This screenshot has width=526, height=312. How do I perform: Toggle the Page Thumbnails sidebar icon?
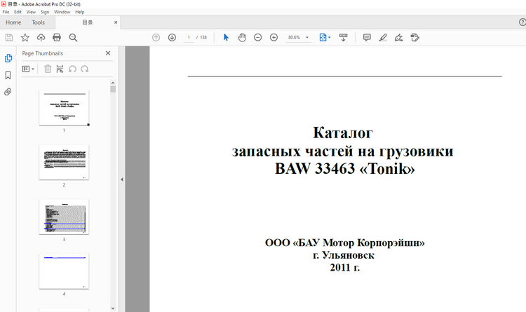pos(8,58)
